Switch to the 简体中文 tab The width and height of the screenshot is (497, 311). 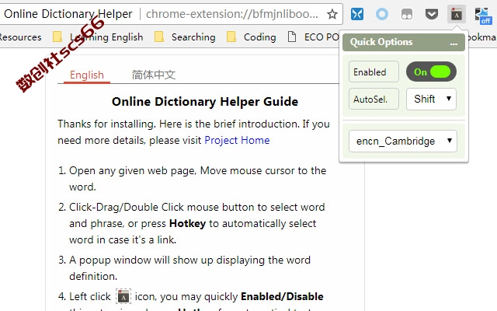point(154,75)
